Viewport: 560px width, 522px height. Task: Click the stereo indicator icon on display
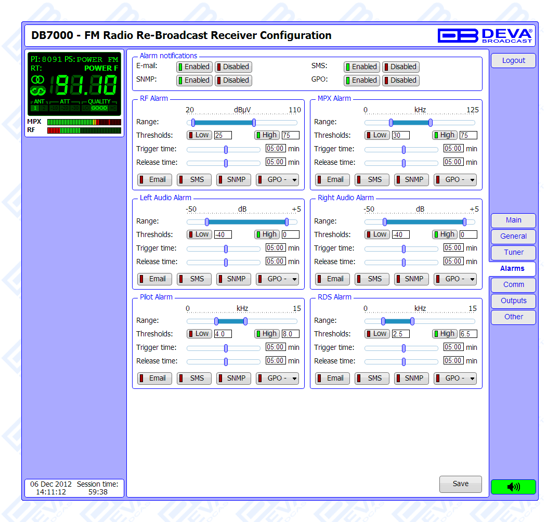(37, 80)
